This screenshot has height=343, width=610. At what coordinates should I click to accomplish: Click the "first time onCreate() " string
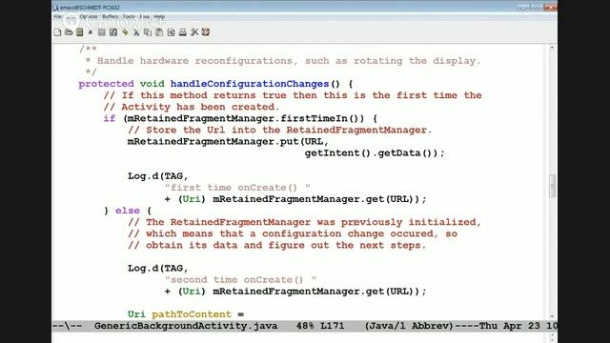(237, 188)
